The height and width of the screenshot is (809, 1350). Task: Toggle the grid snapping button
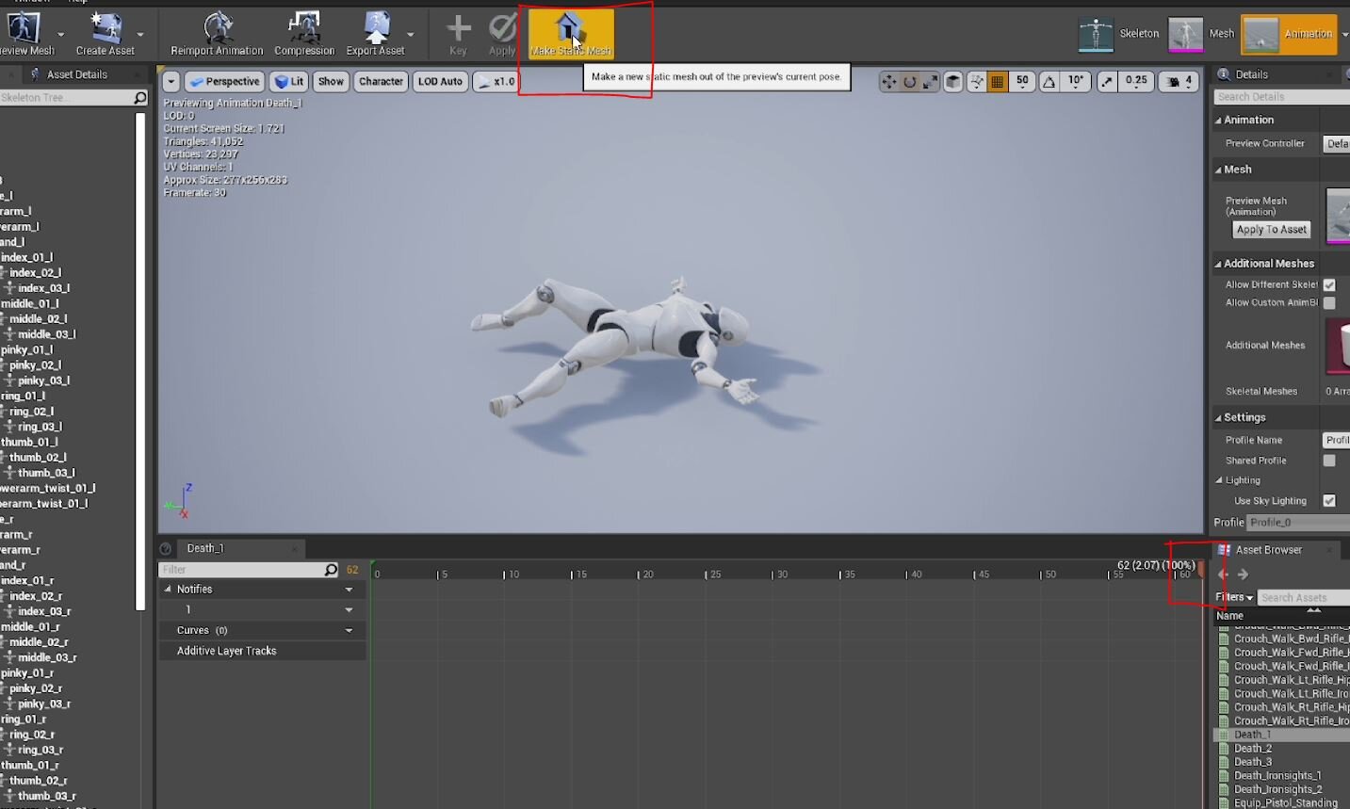999,82
